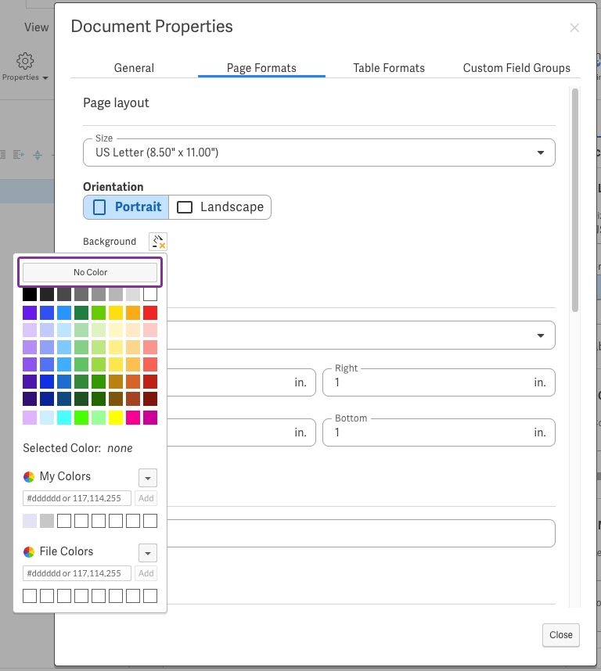Open the View menu behind the dialog

36,27
